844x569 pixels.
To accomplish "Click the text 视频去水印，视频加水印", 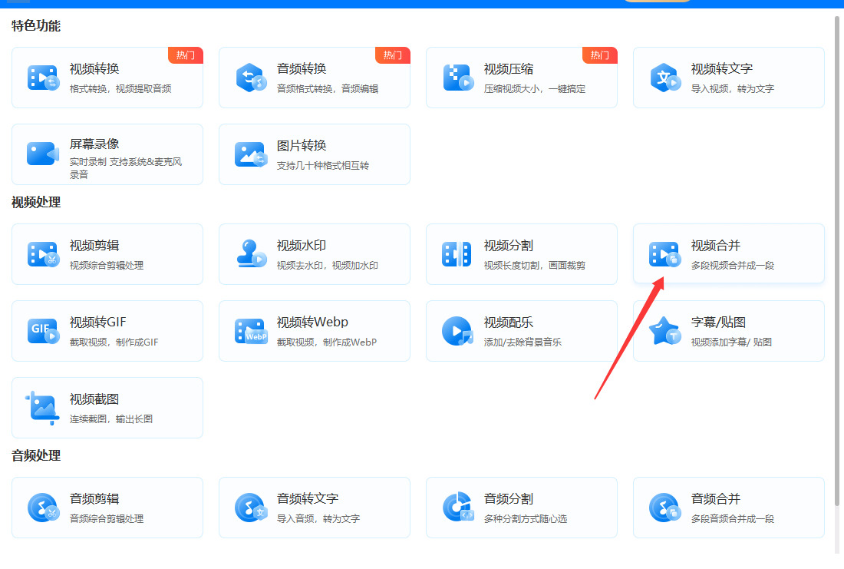I will (x=328, y=266).
